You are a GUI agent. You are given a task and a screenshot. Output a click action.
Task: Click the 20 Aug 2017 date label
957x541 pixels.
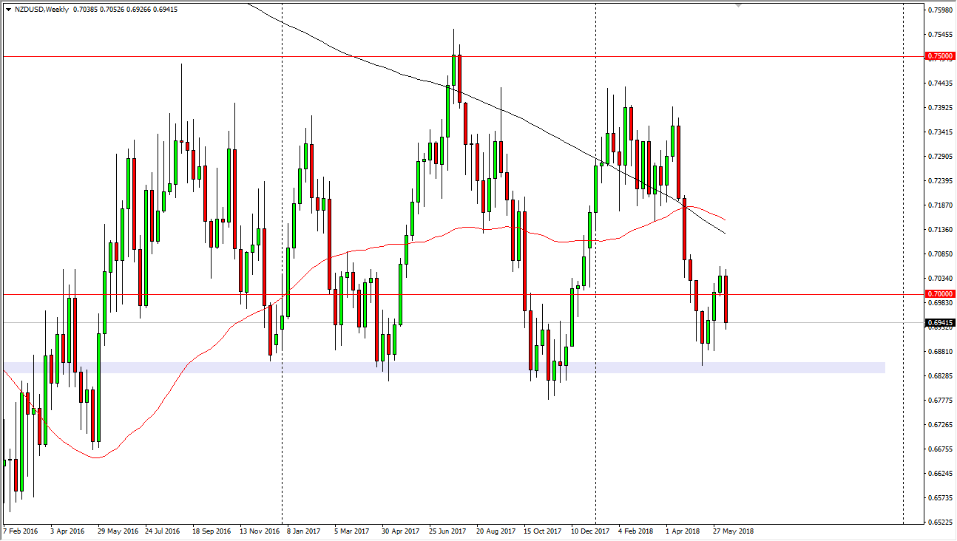click(x=496, y=531)
